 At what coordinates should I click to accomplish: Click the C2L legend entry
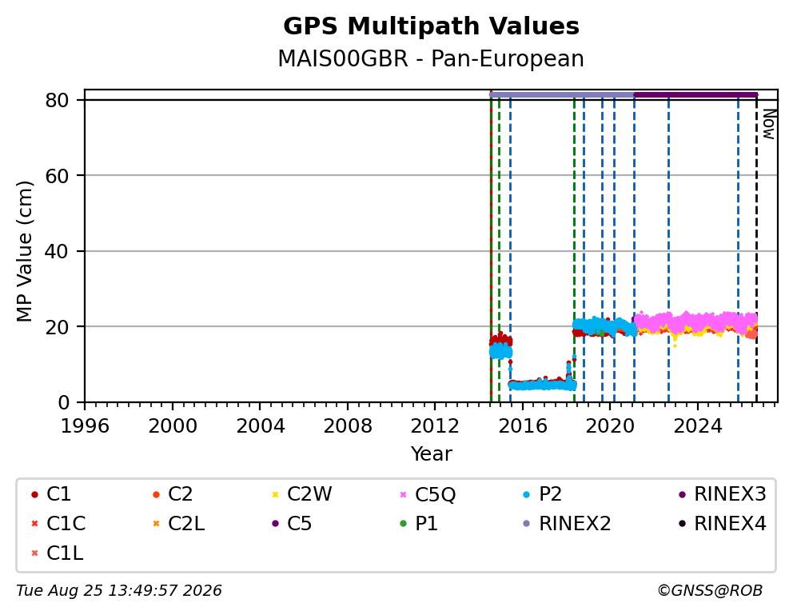178,524
